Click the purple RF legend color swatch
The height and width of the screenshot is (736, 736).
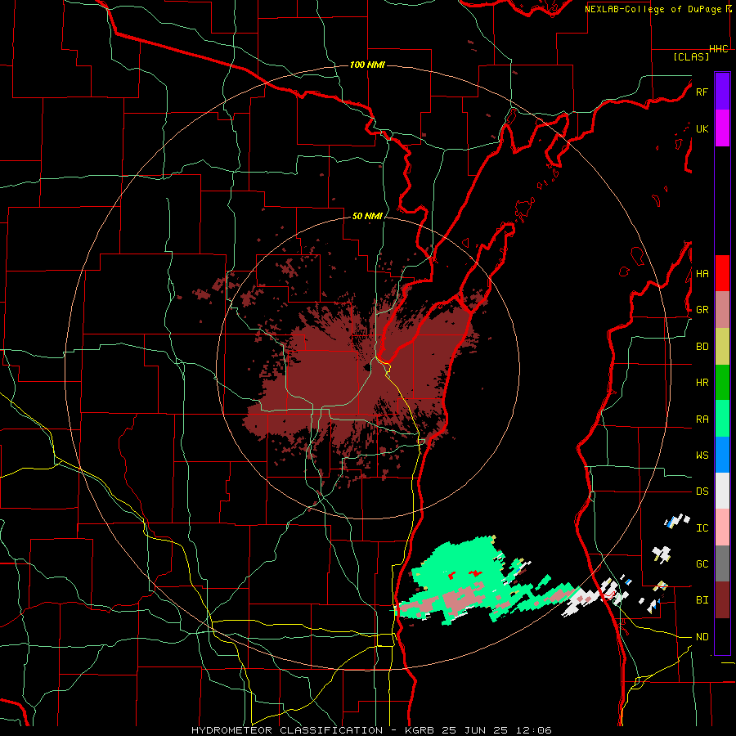722,92
